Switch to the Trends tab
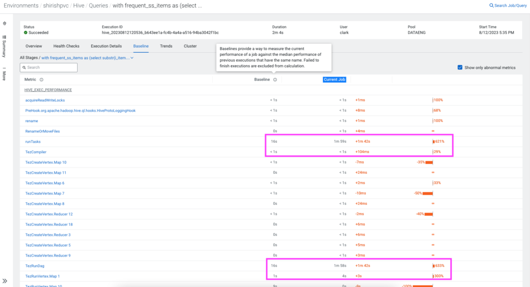The height and width of the screenshot is (287, 530). coord(166,46)
